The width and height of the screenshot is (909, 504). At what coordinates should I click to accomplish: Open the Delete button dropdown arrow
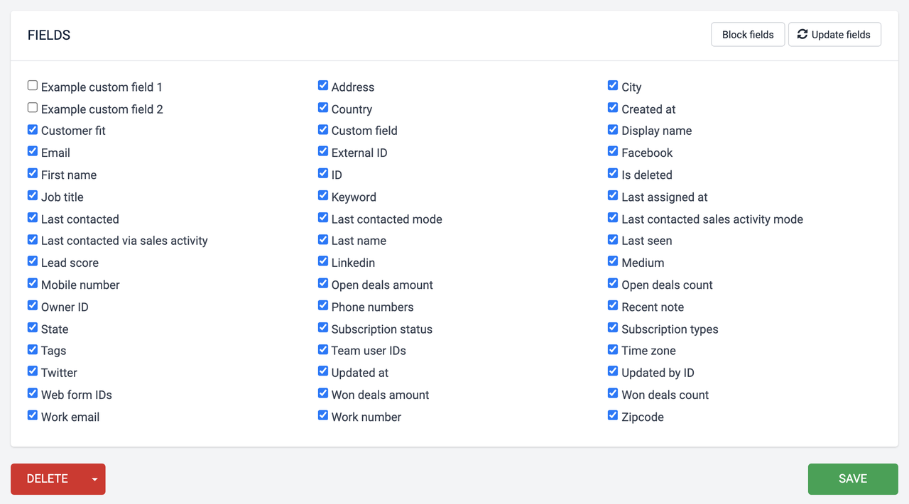point(95,479)
